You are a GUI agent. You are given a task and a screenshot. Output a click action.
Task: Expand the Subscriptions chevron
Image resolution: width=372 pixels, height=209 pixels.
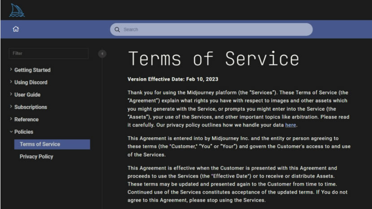tap(11, 106)
